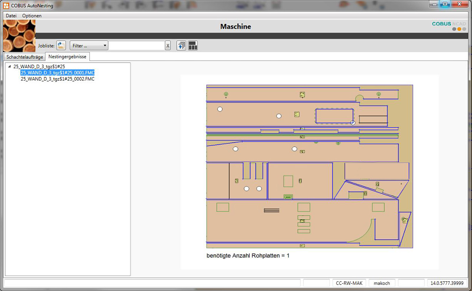Screen dimensions: 472x291
Task: Switch to the Nestingergebnisse tab
Action: [x=67, y=56]
